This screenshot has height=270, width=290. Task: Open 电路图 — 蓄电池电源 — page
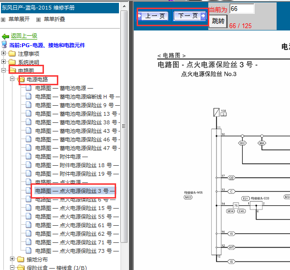[64, 88]
